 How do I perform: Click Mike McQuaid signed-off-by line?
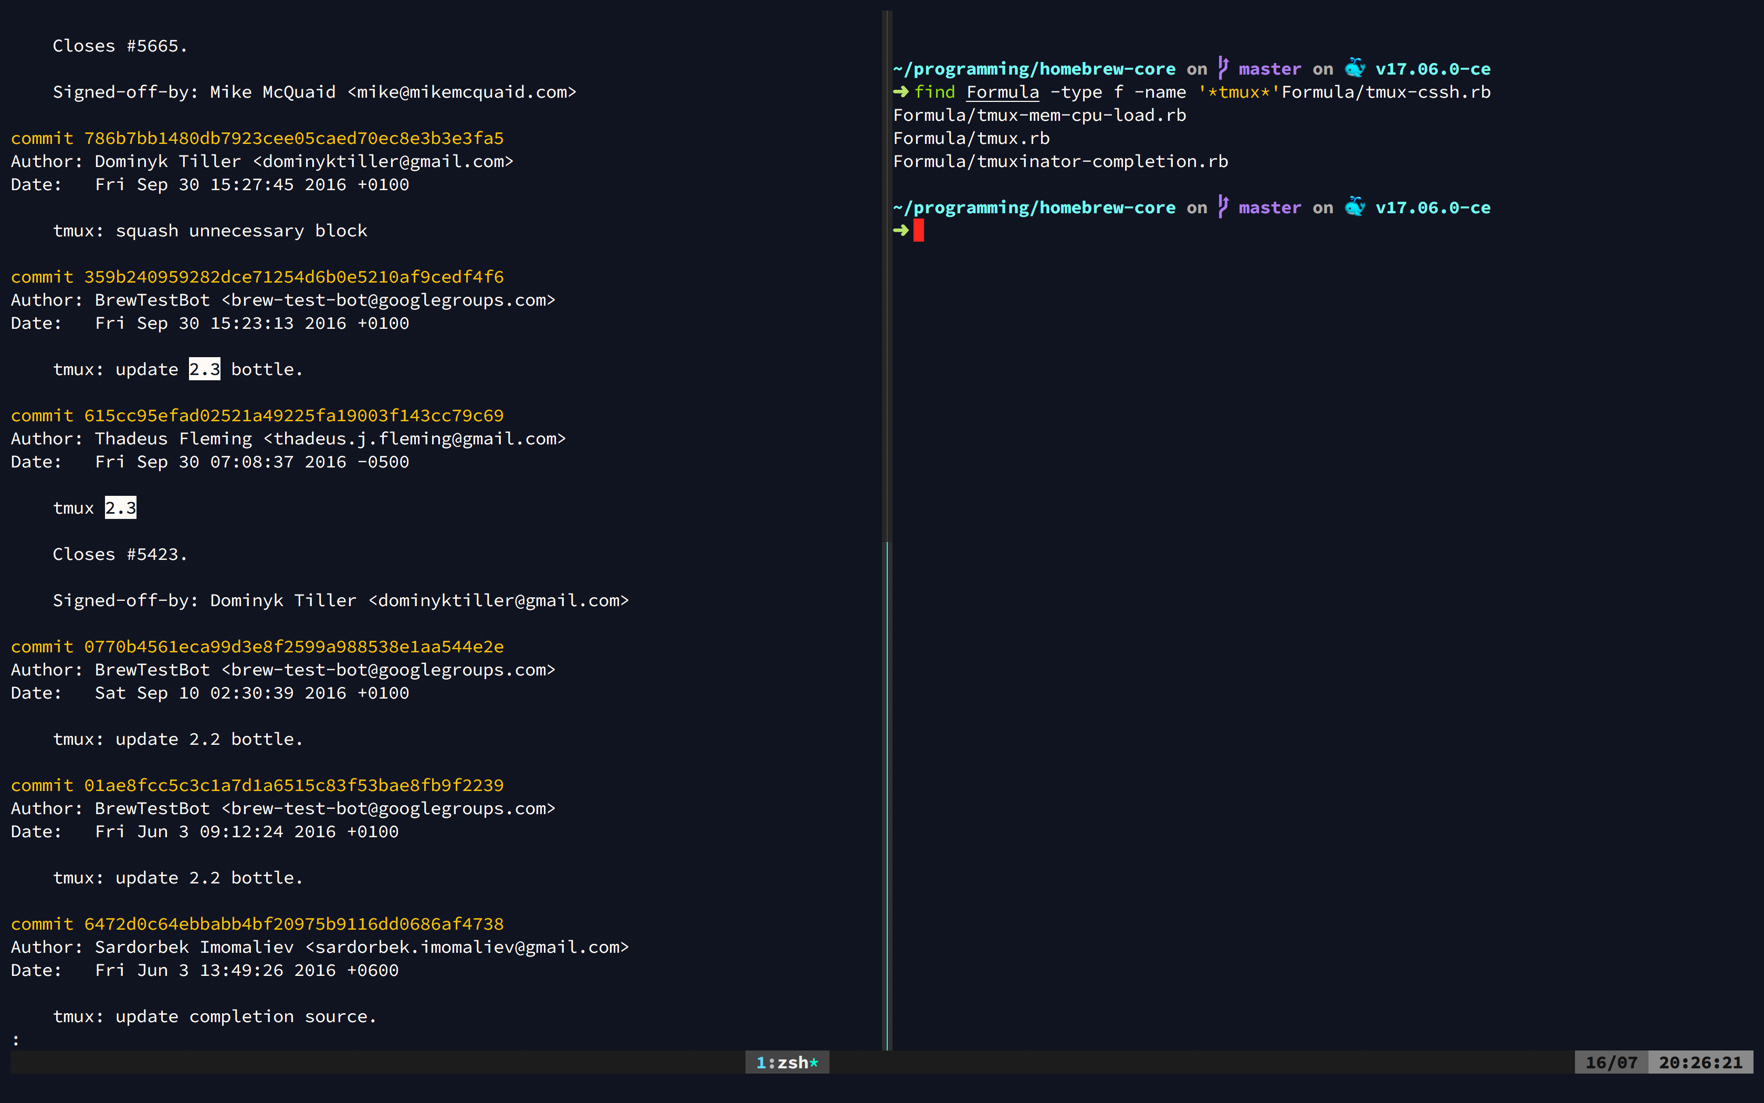[314, 92]
